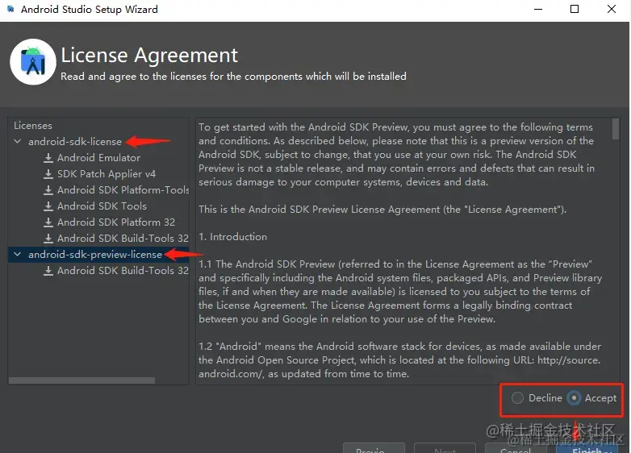Screen dimensions: 631x453
Task: Click download icon beside Android Emulator
Action: pos(48,157)
